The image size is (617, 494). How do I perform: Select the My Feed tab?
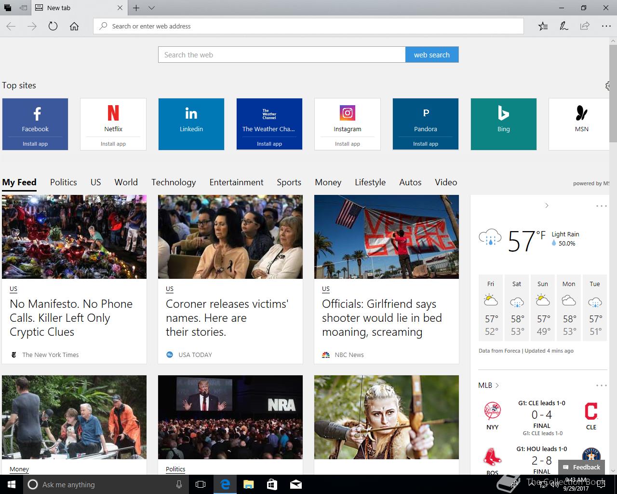[19, 182]
